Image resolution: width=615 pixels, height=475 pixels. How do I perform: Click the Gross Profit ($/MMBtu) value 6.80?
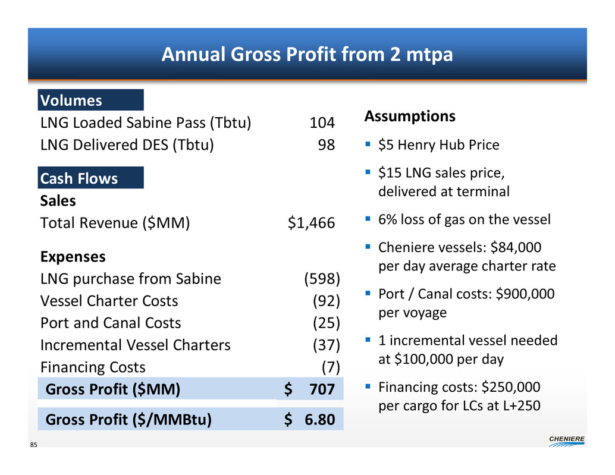coord(320,420)
